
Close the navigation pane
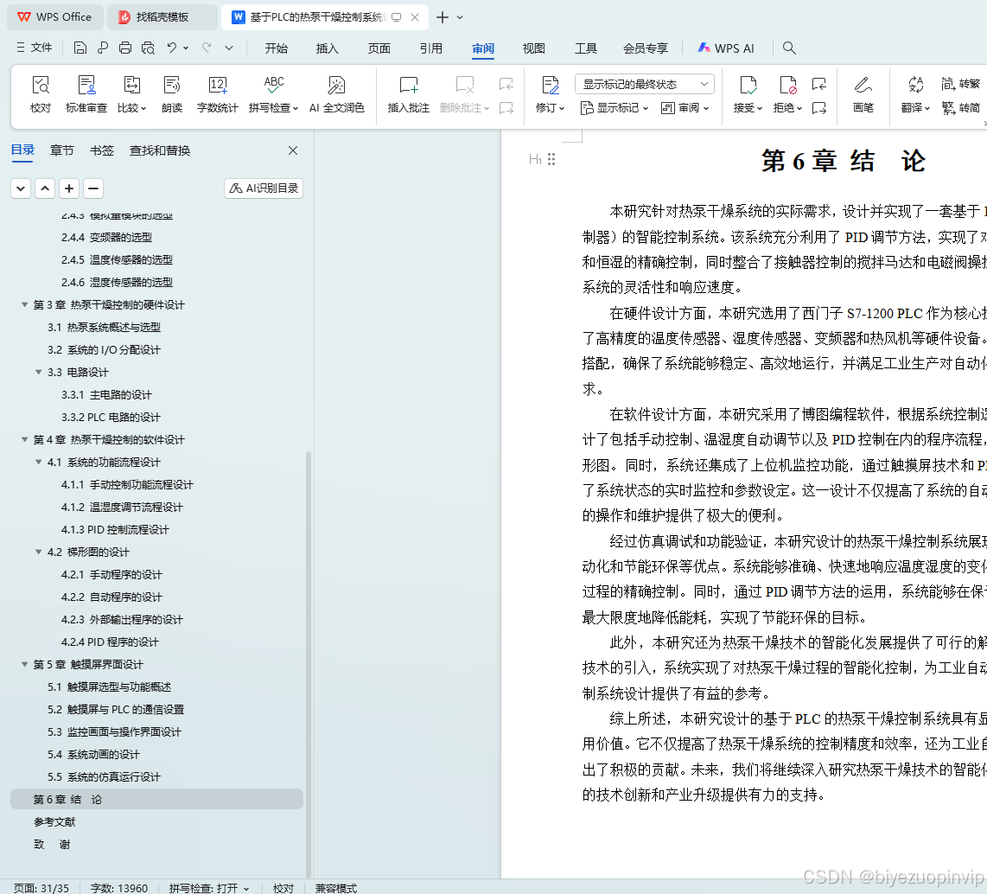(293, 150)
